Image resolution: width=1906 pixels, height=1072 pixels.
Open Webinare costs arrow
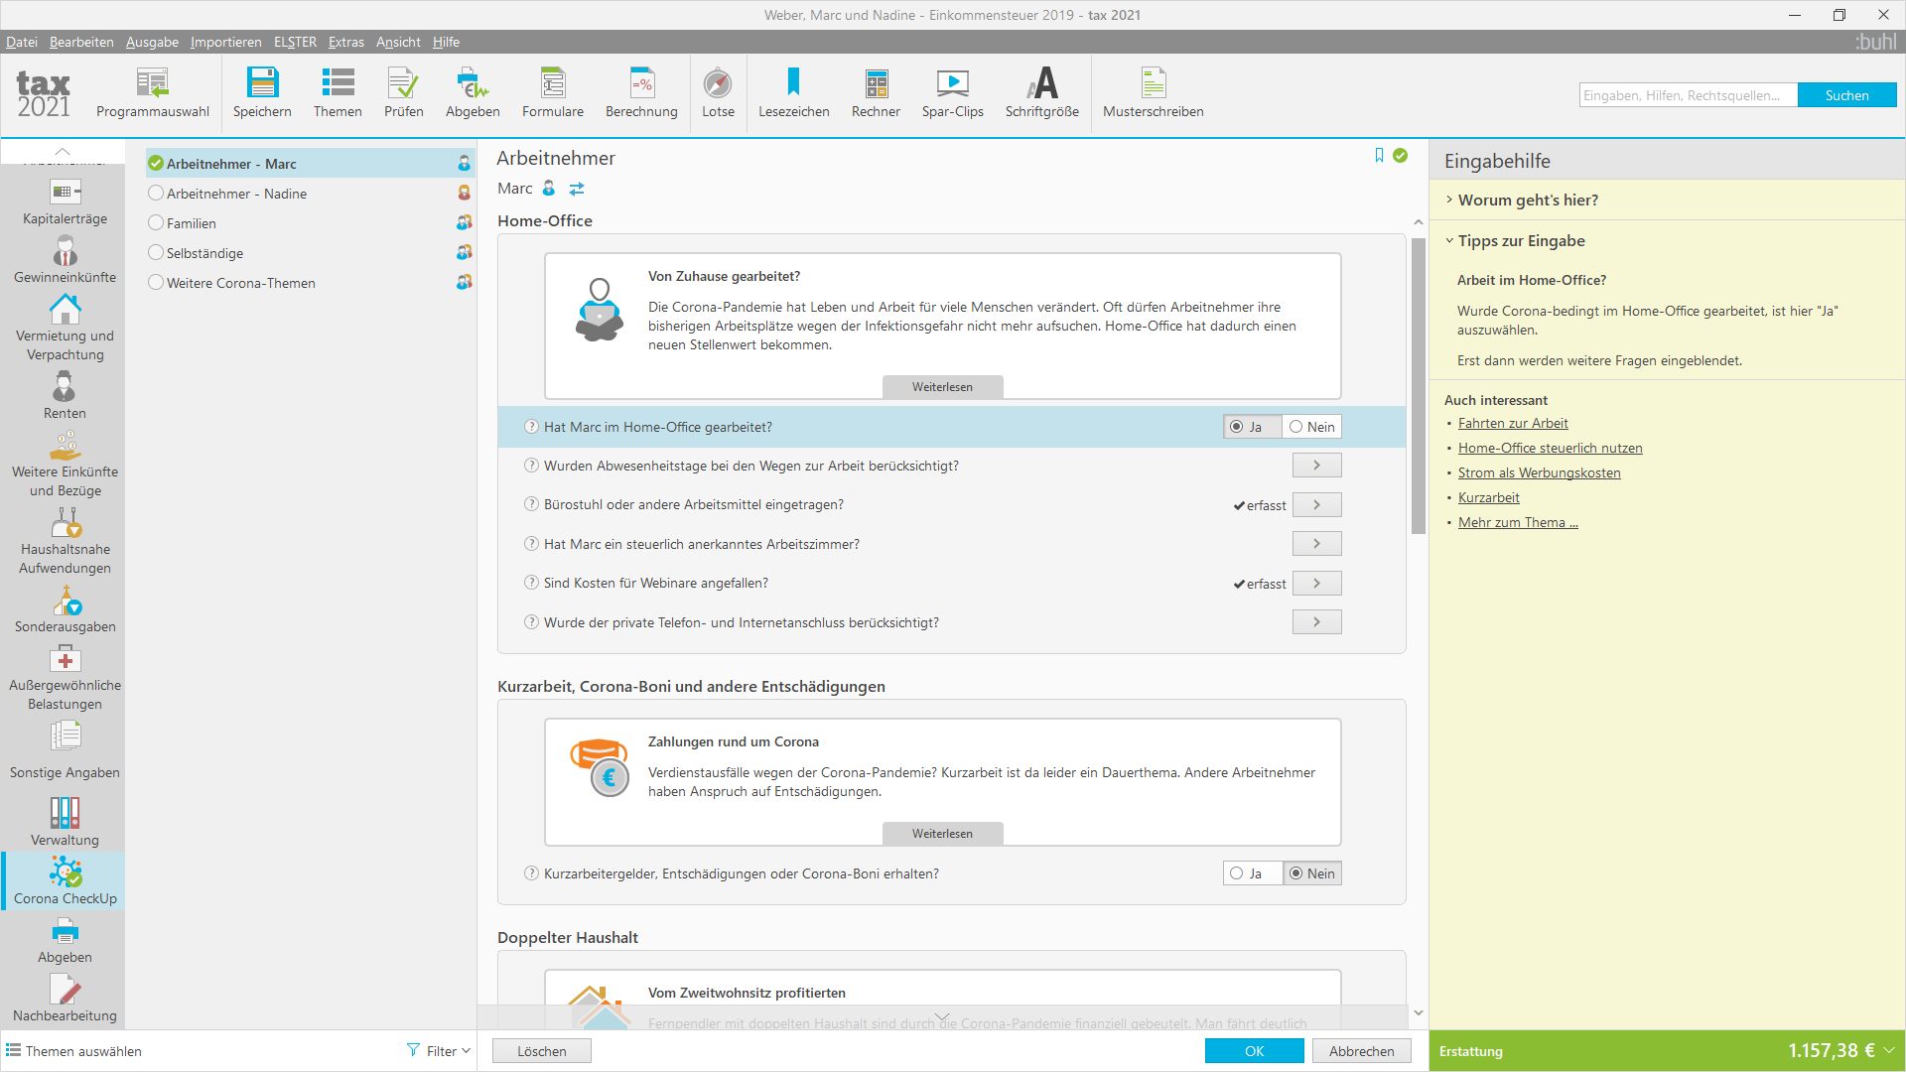coord(1316,584)
